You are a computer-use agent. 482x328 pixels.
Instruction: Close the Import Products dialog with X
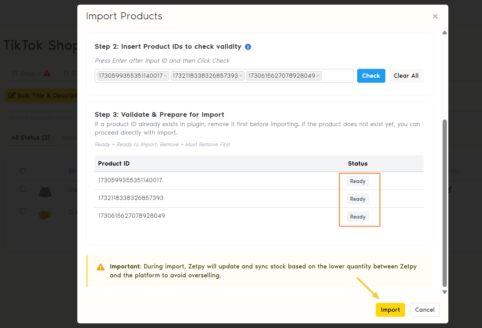point(435,16)
